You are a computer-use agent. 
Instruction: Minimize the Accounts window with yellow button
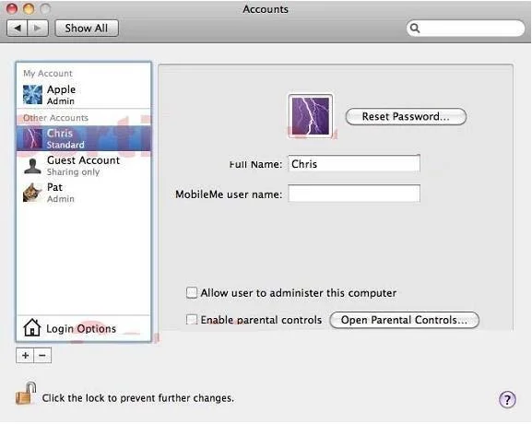pos(29,8)
